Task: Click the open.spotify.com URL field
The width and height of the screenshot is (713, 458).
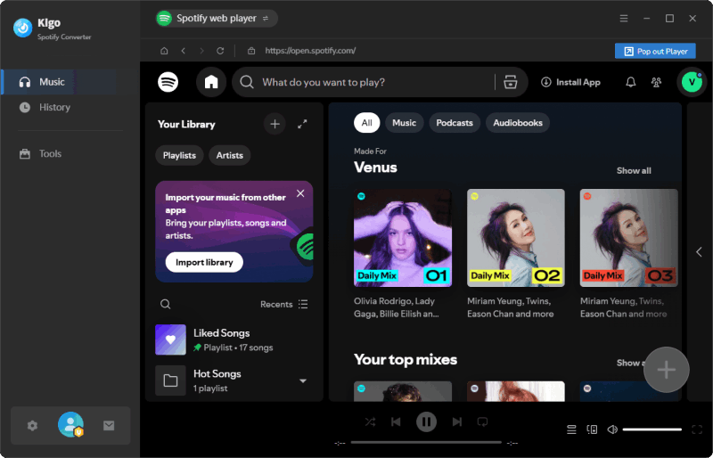Action: point(310,51)
